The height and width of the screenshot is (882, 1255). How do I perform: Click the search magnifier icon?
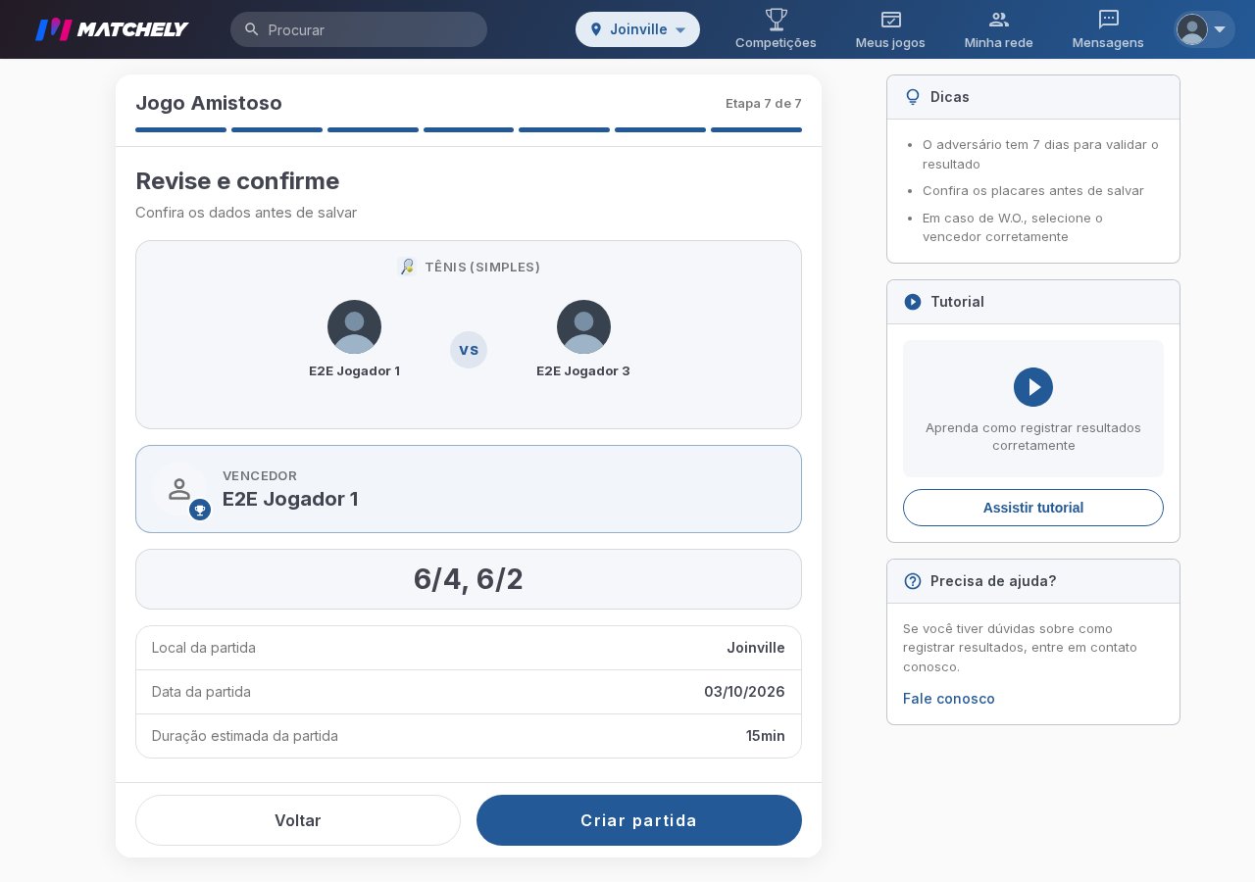click(252, 29)
